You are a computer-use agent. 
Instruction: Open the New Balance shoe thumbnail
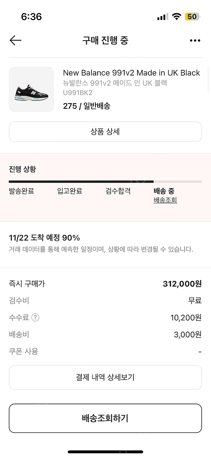[32, 89]
